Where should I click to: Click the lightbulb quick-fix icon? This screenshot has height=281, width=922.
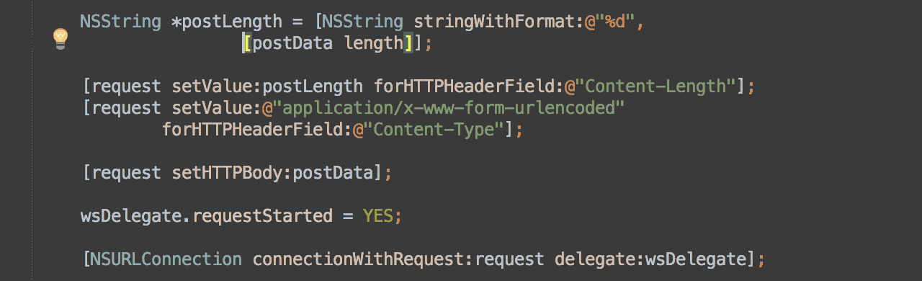61,38
